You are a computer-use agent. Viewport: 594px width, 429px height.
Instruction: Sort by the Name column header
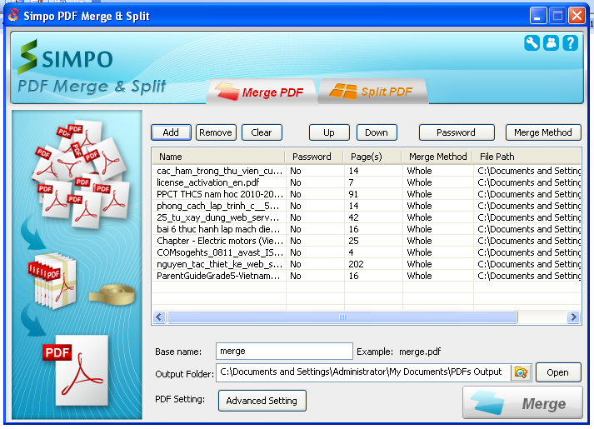[x=218, y=157]
